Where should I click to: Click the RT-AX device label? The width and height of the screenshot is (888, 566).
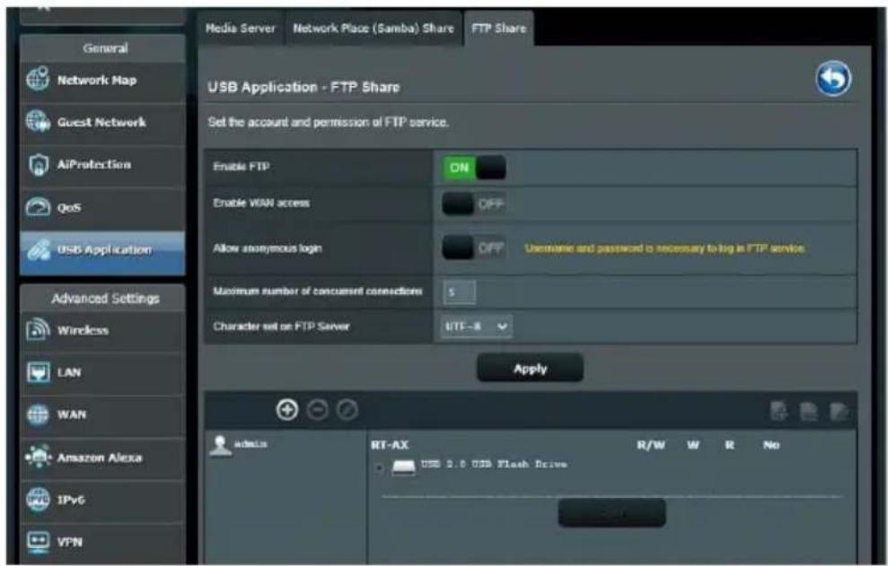pyautogui.click(x=390, y=446)
